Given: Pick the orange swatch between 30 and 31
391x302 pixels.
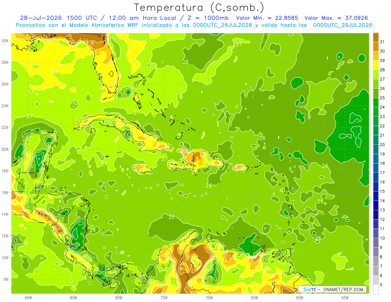Looking at the screenshot, I should 376,47.
